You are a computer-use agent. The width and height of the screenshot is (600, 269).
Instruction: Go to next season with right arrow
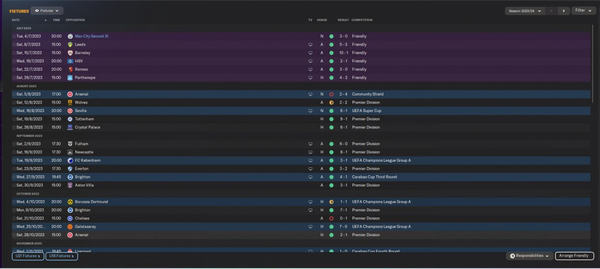point(564,11)
